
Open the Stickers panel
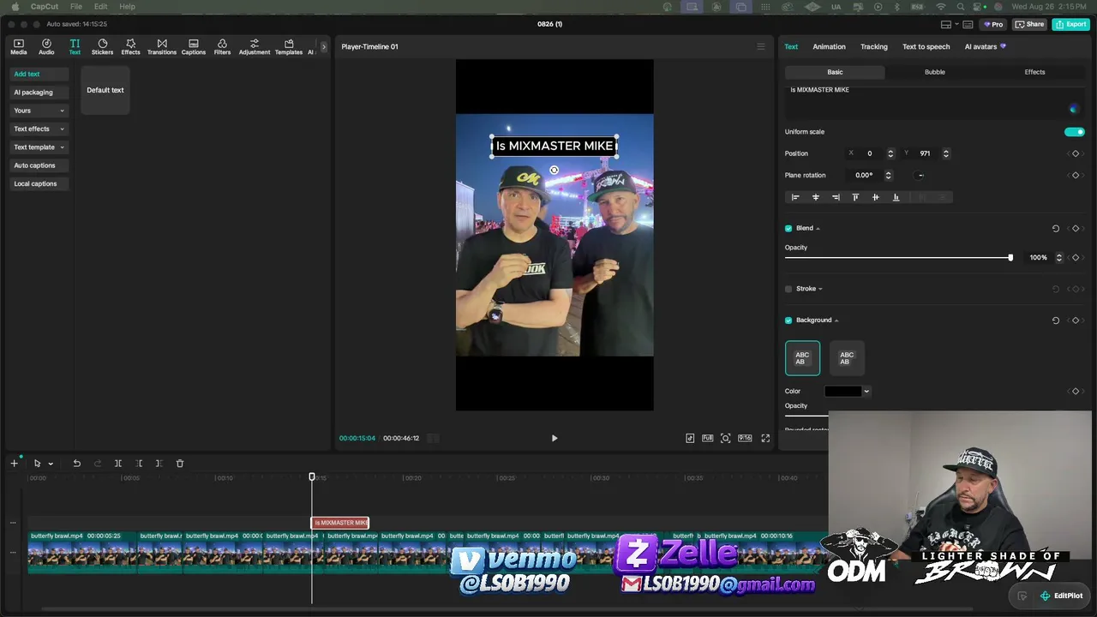[x=102, y=46]
